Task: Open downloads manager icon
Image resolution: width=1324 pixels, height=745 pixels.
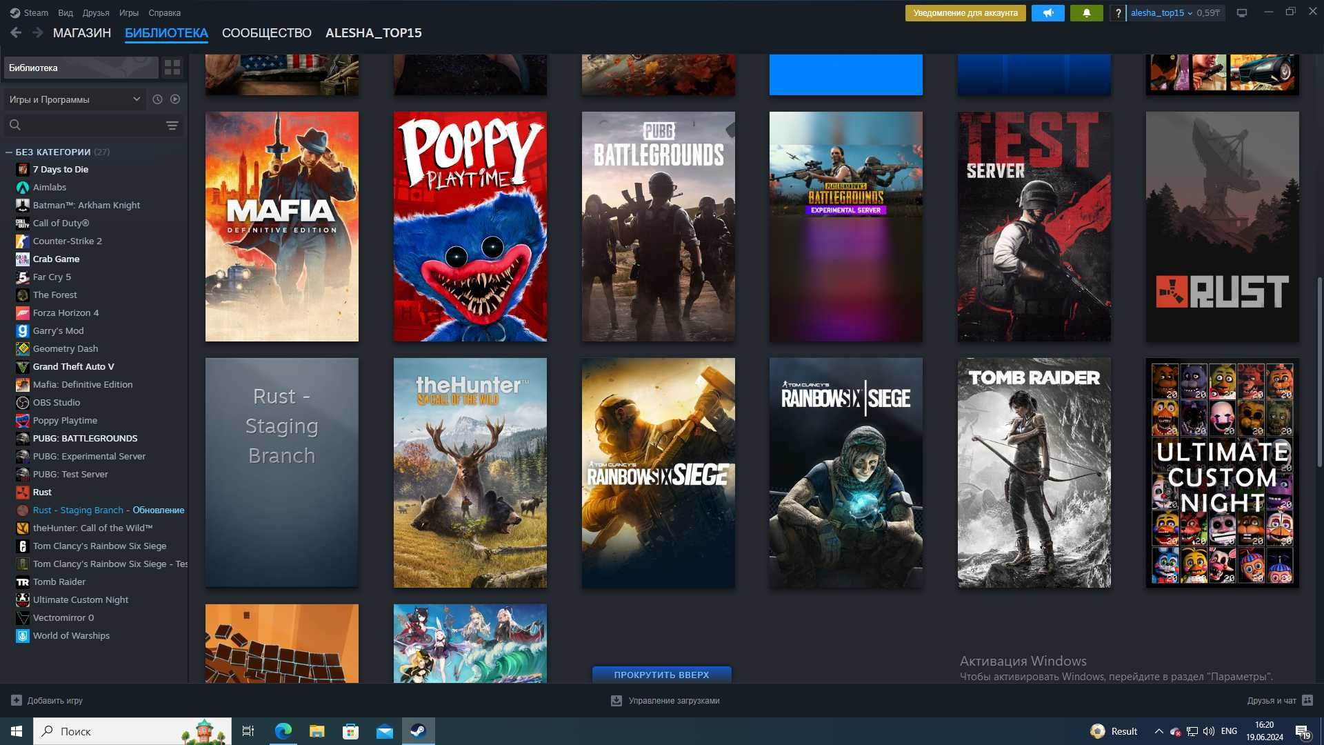Action: (x=616, y=700)
